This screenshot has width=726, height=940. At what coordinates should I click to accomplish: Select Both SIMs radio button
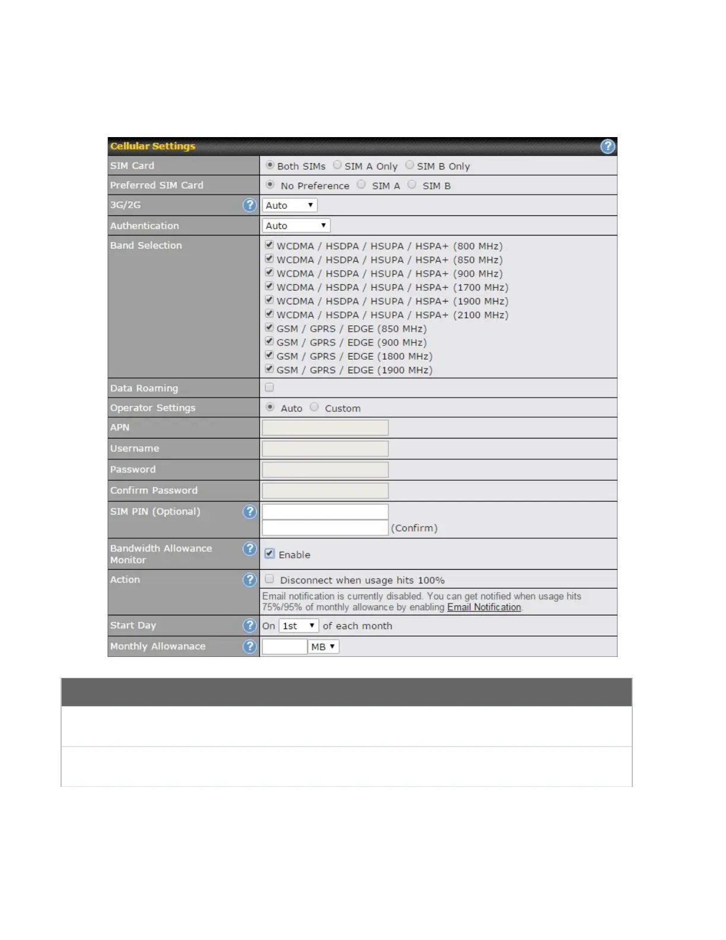(270, 165)
